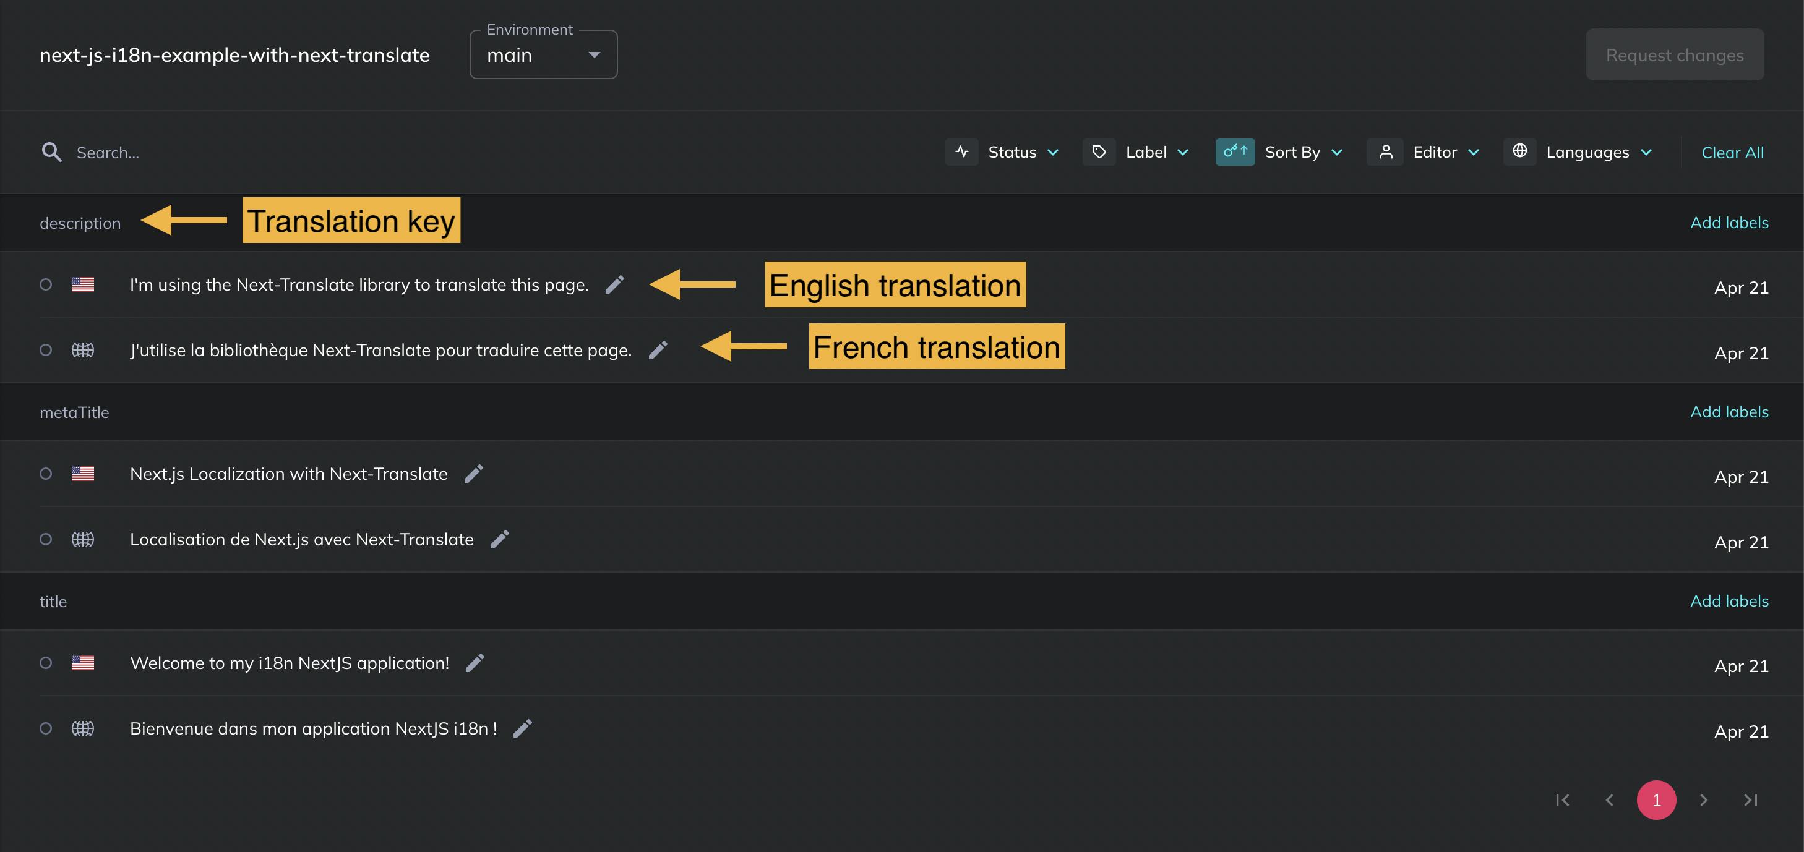The image size is (1804, 852).
Task: Click US flag beside 'Welcome to my i18n' row
Action: pyautogui.click(x=83, y=663)
